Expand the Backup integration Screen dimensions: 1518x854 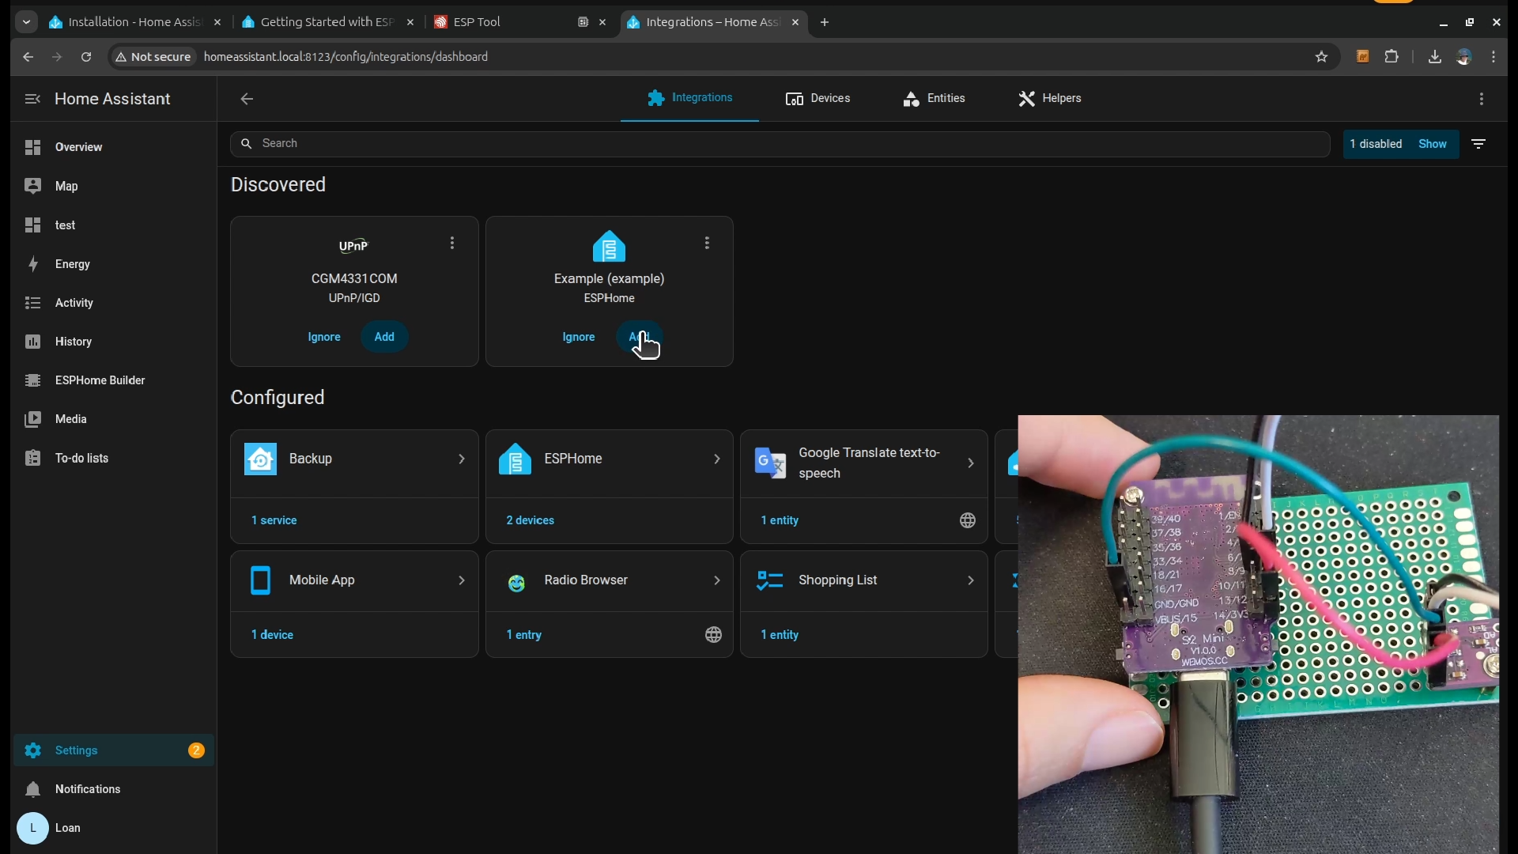[x=354, y=459]
